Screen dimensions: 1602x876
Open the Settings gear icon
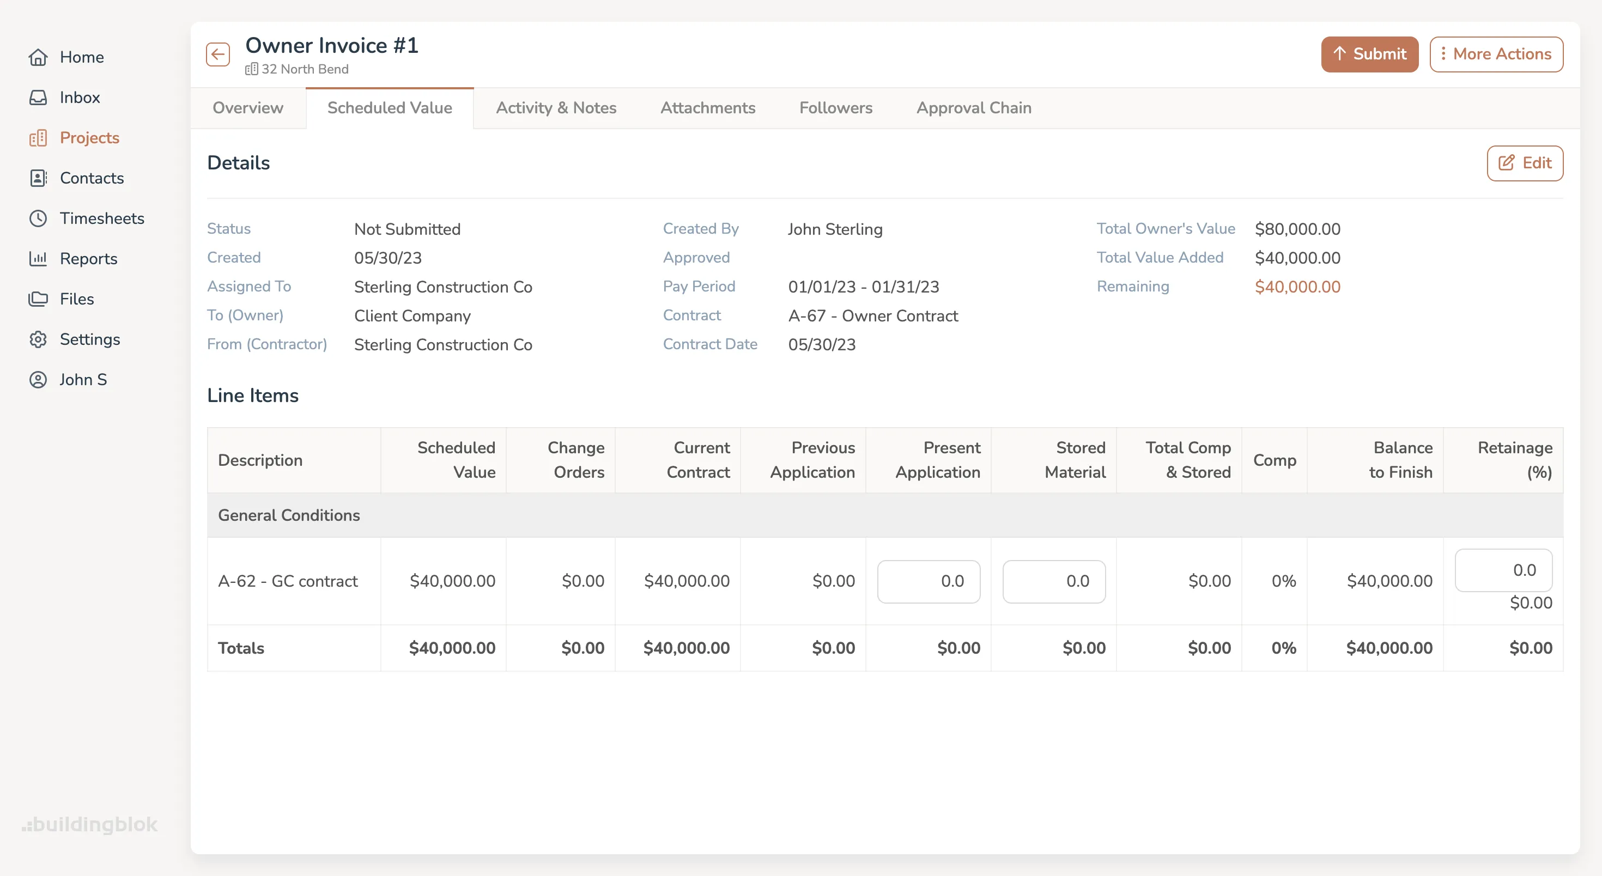pyautogui.click(x=39, y=339)
